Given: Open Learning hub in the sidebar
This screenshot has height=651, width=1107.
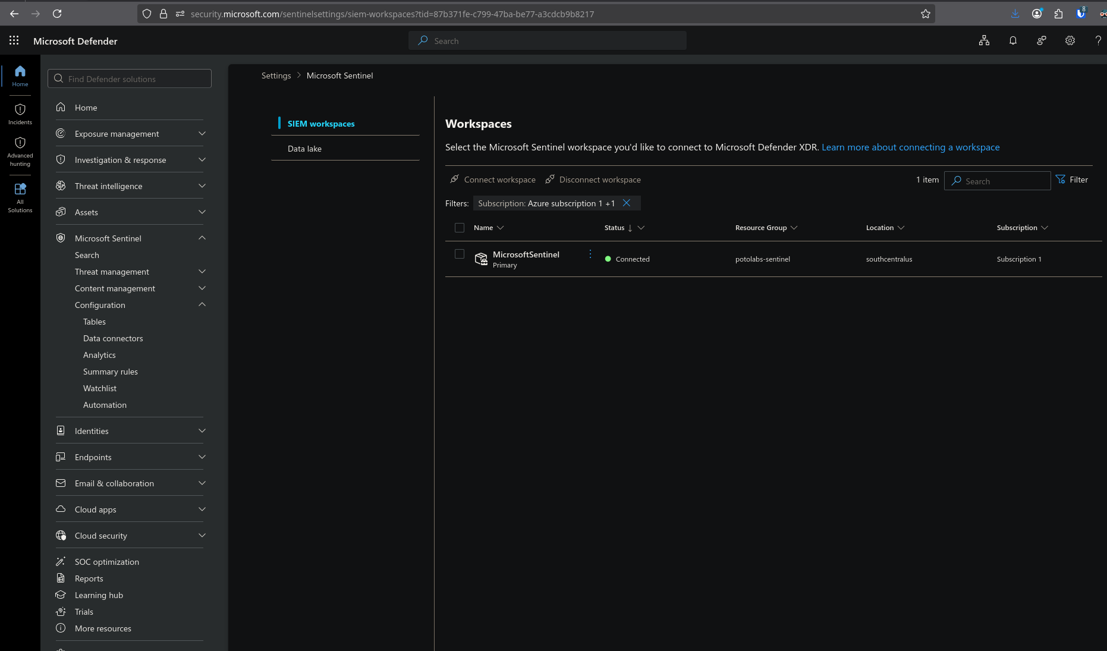Looking at the screenshot, I should pyautogui.click(x=99, y=595).
